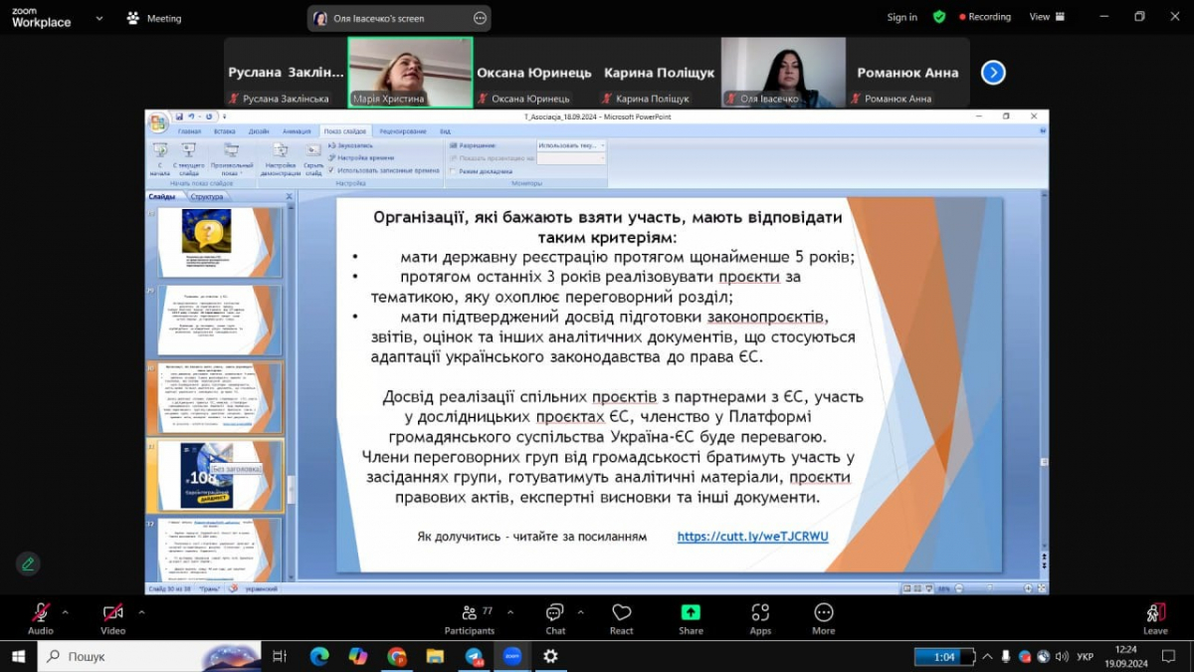Open the Zoom Chat panel
The height and width of the screenshot is (672, 1194).
coord(554,617)
